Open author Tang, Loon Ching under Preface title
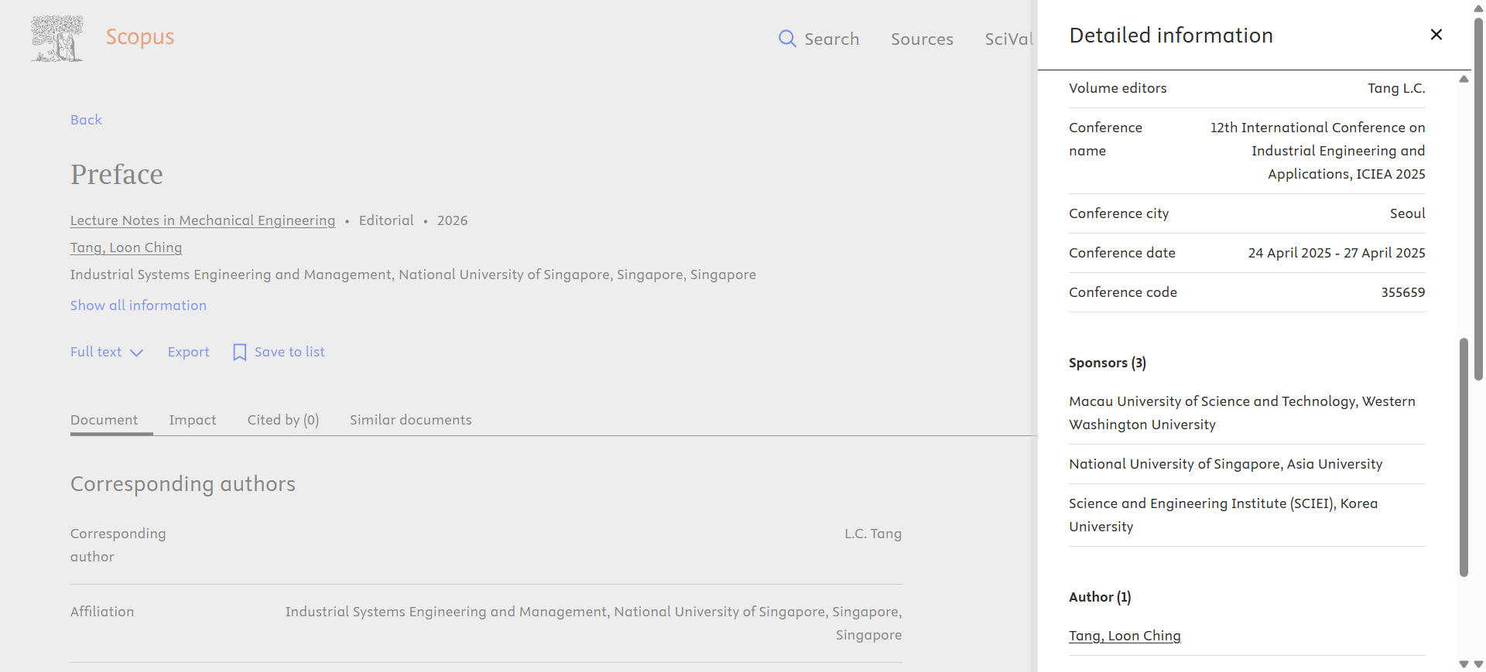Viewport: 1486px width, 672px height. [126, 247]
